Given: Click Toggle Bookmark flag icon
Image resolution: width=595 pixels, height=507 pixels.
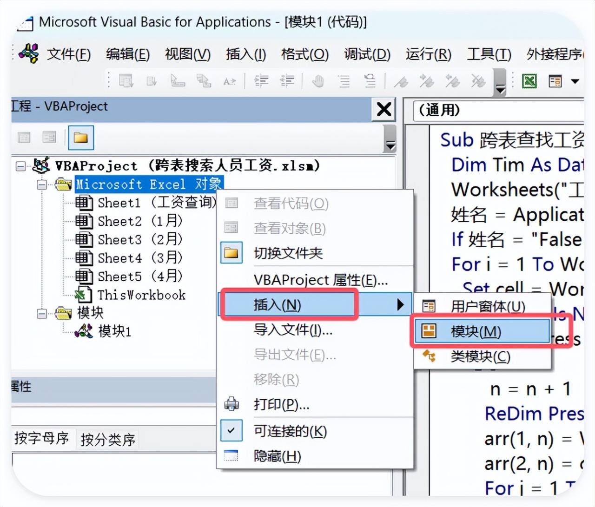Looking at the screenshot, I should 401,81.
